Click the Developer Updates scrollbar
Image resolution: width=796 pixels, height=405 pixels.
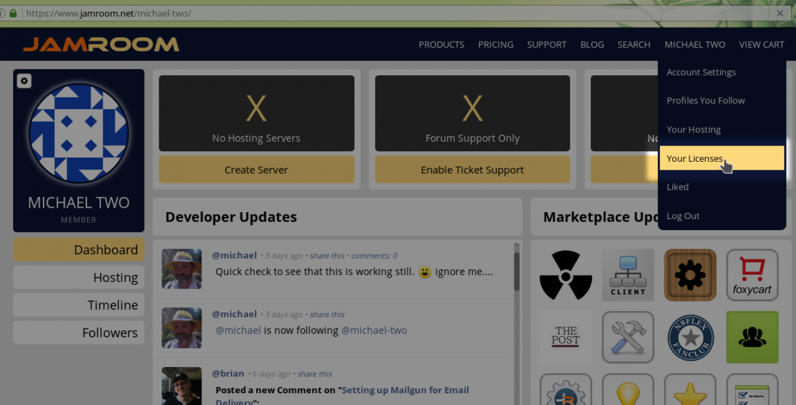point(516,271)
